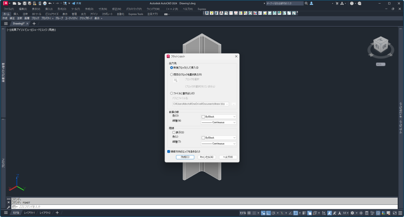Click the Plot (print) icon

(x=45, y=3)
